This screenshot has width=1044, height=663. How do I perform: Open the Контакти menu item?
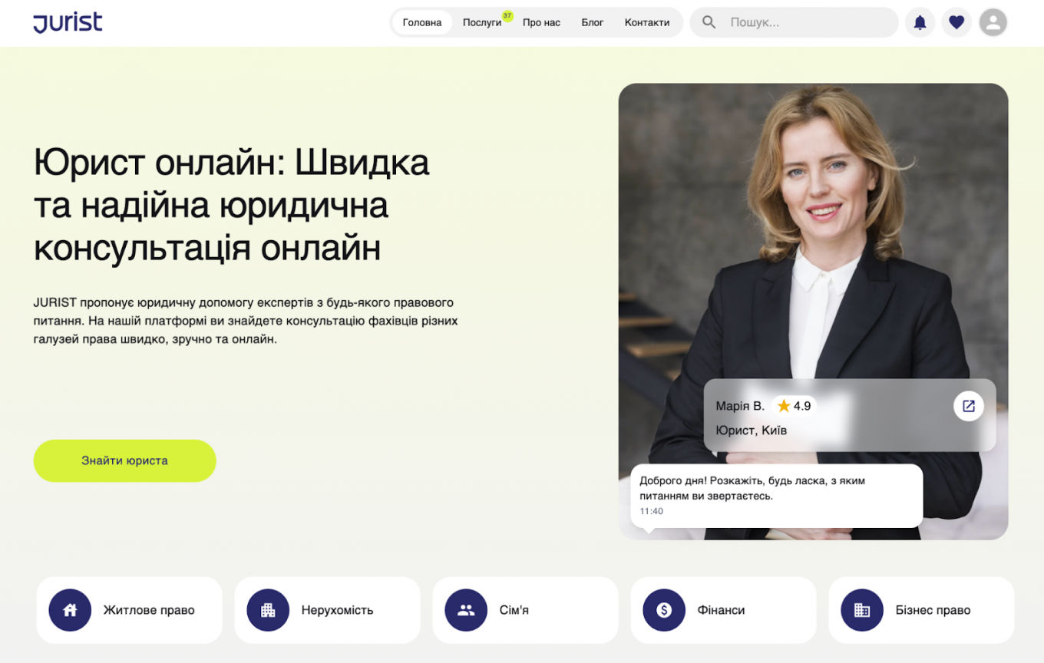[647, 22]
